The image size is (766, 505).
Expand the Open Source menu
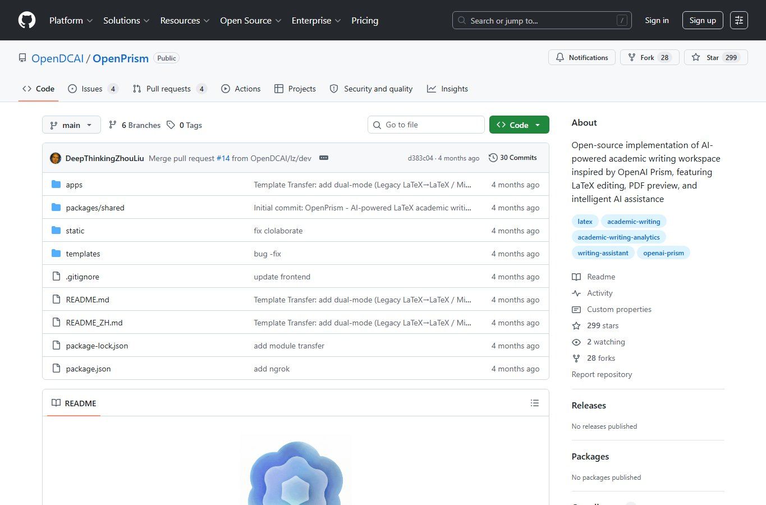(251, 20)
